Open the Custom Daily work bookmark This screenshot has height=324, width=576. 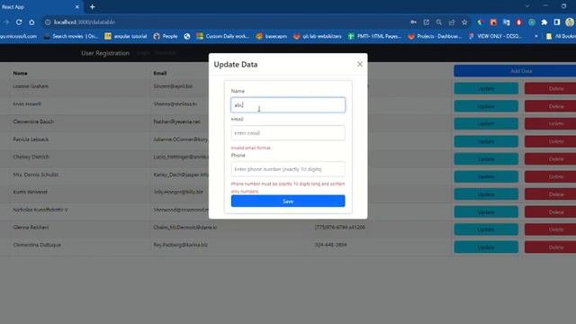coord(222,36)
